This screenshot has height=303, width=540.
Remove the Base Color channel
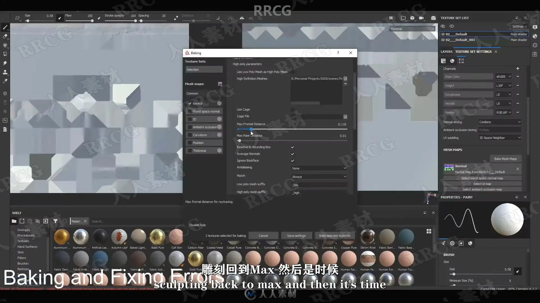518,77
